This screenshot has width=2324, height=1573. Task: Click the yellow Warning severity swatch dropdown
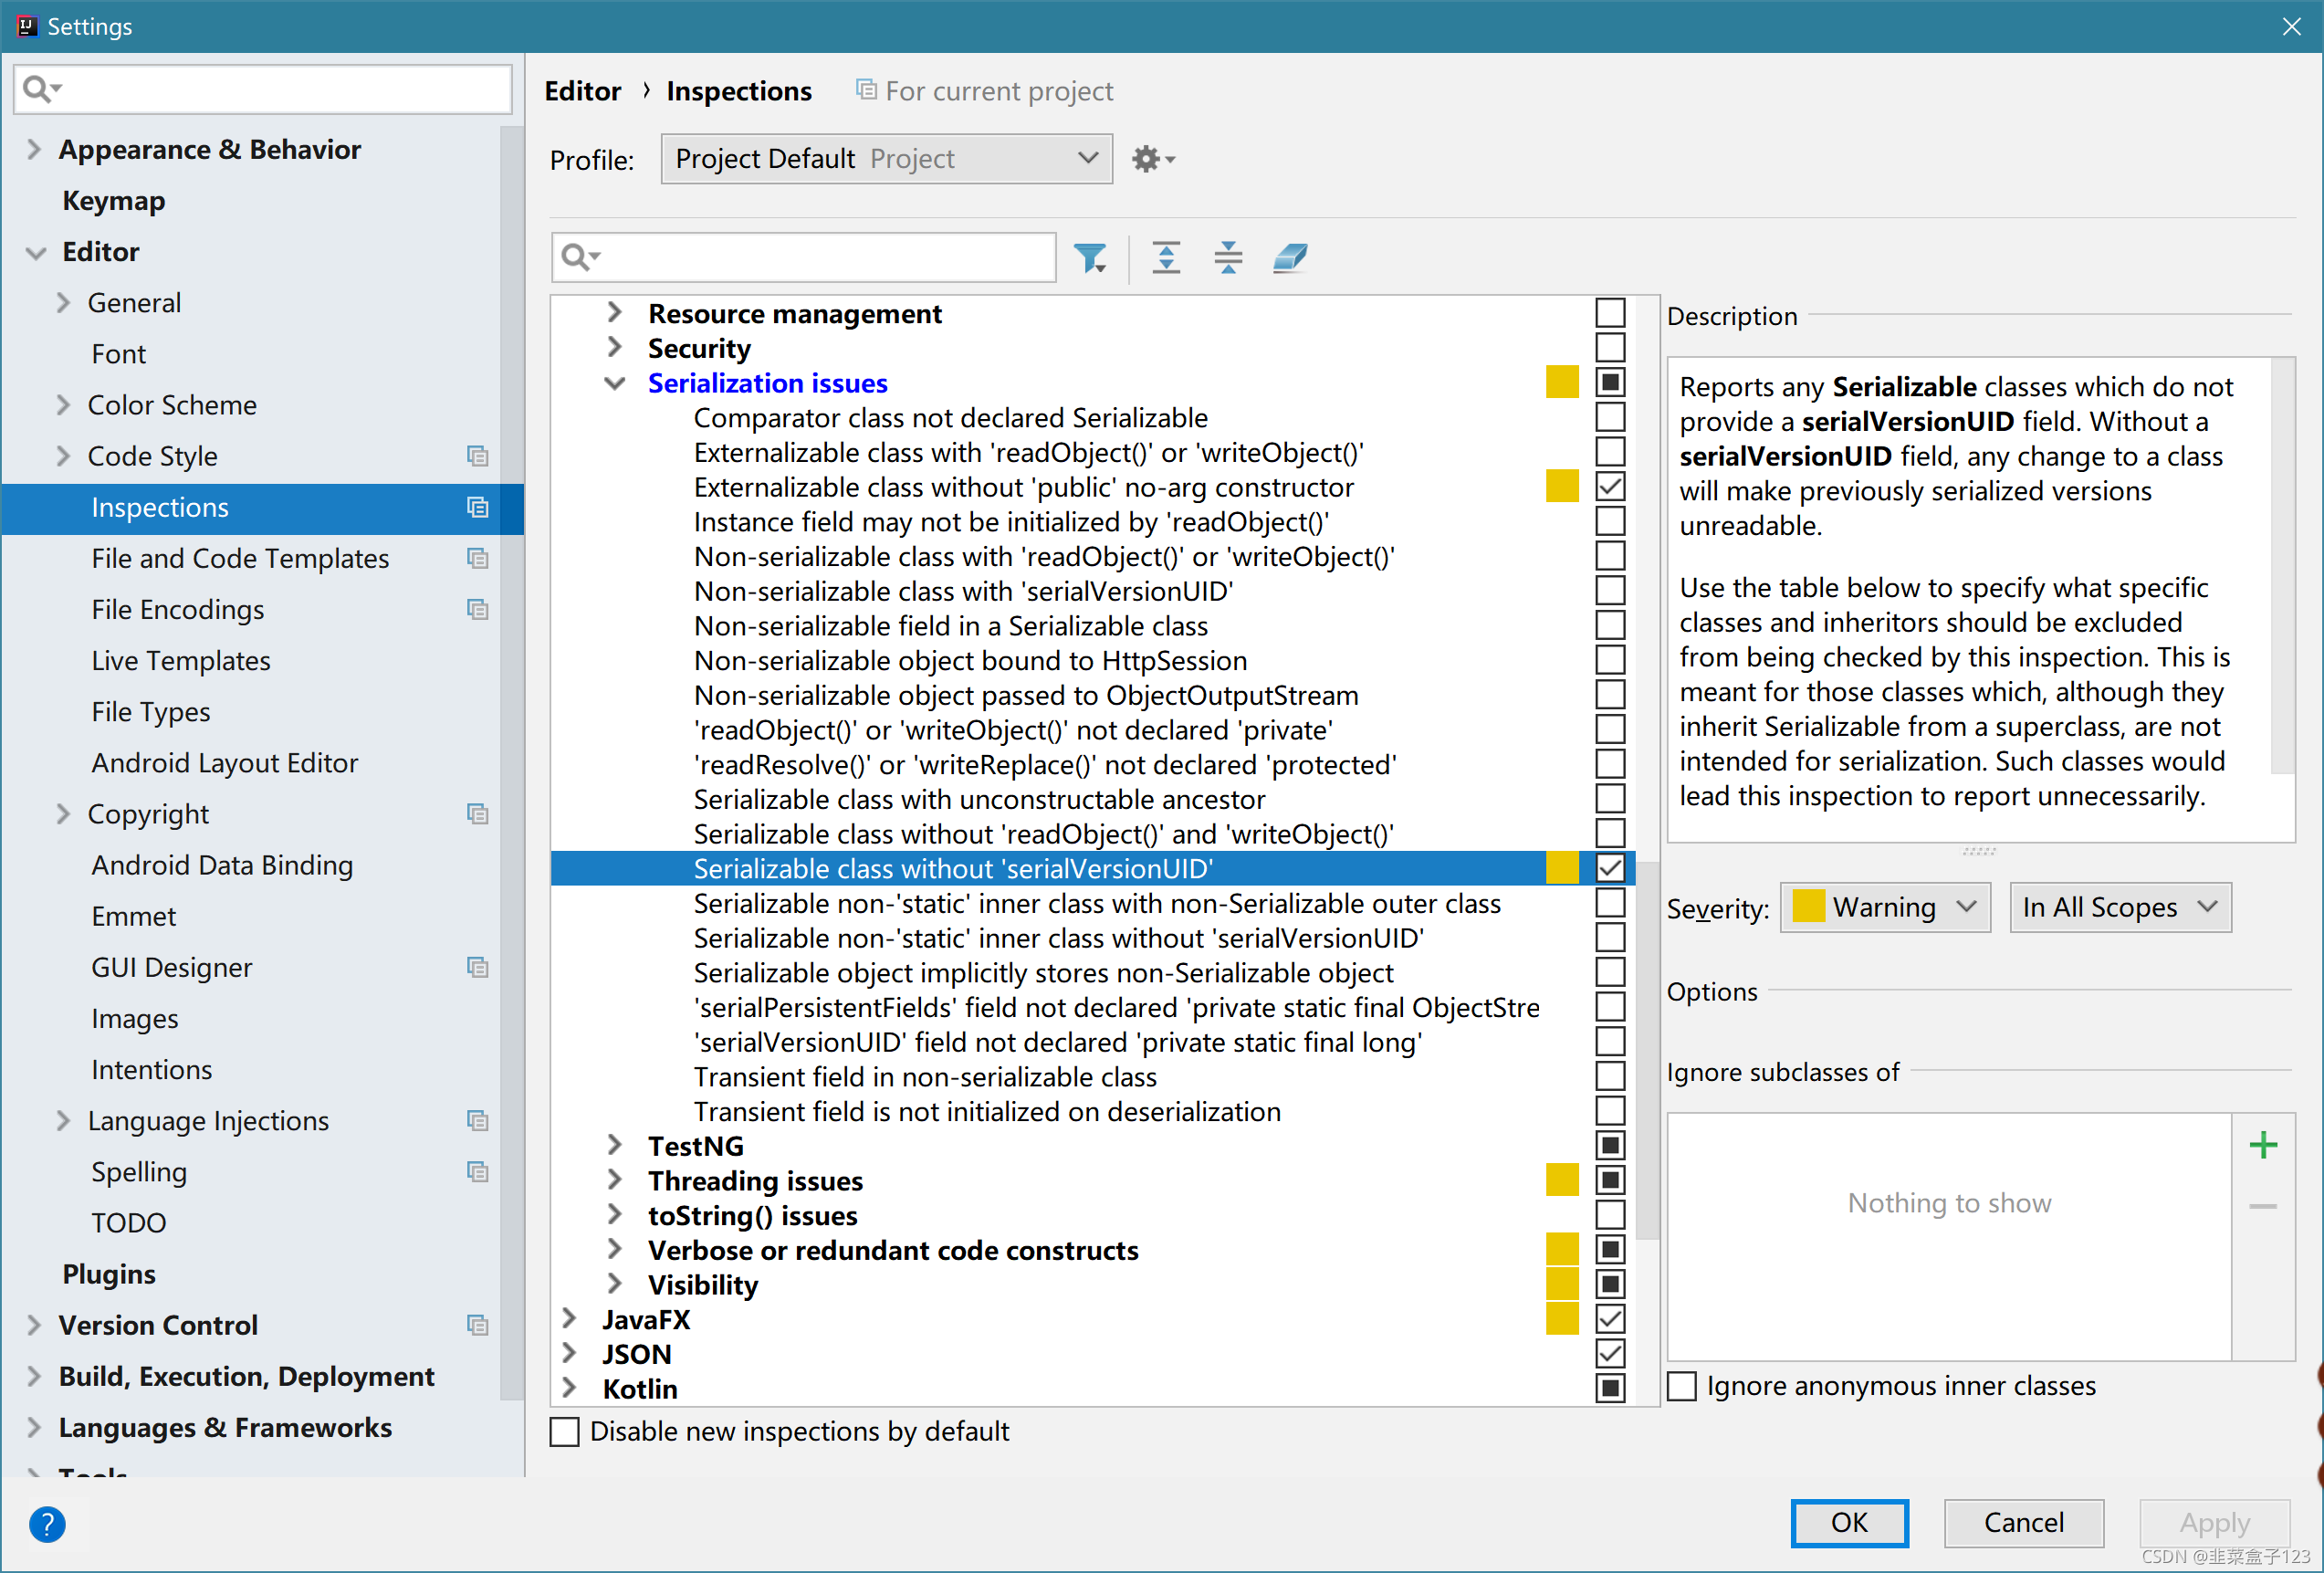click(x=1885, y=907)
